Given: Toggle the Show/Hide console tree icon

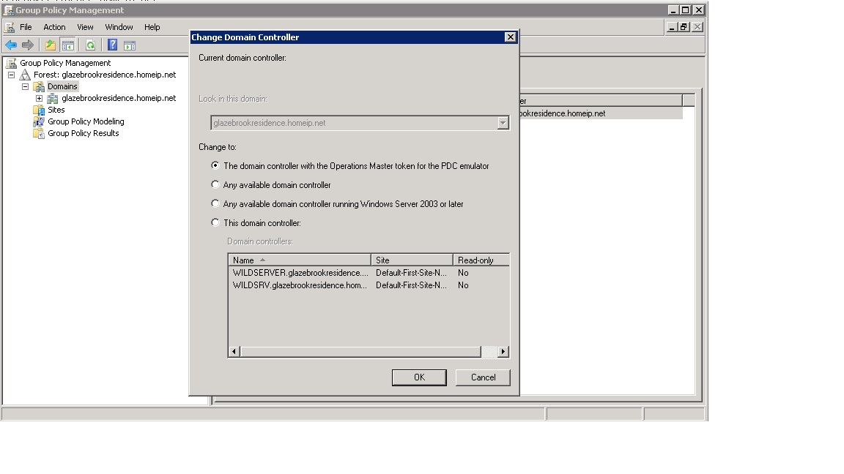Looking at the screenshot, I should pos(67,45).
